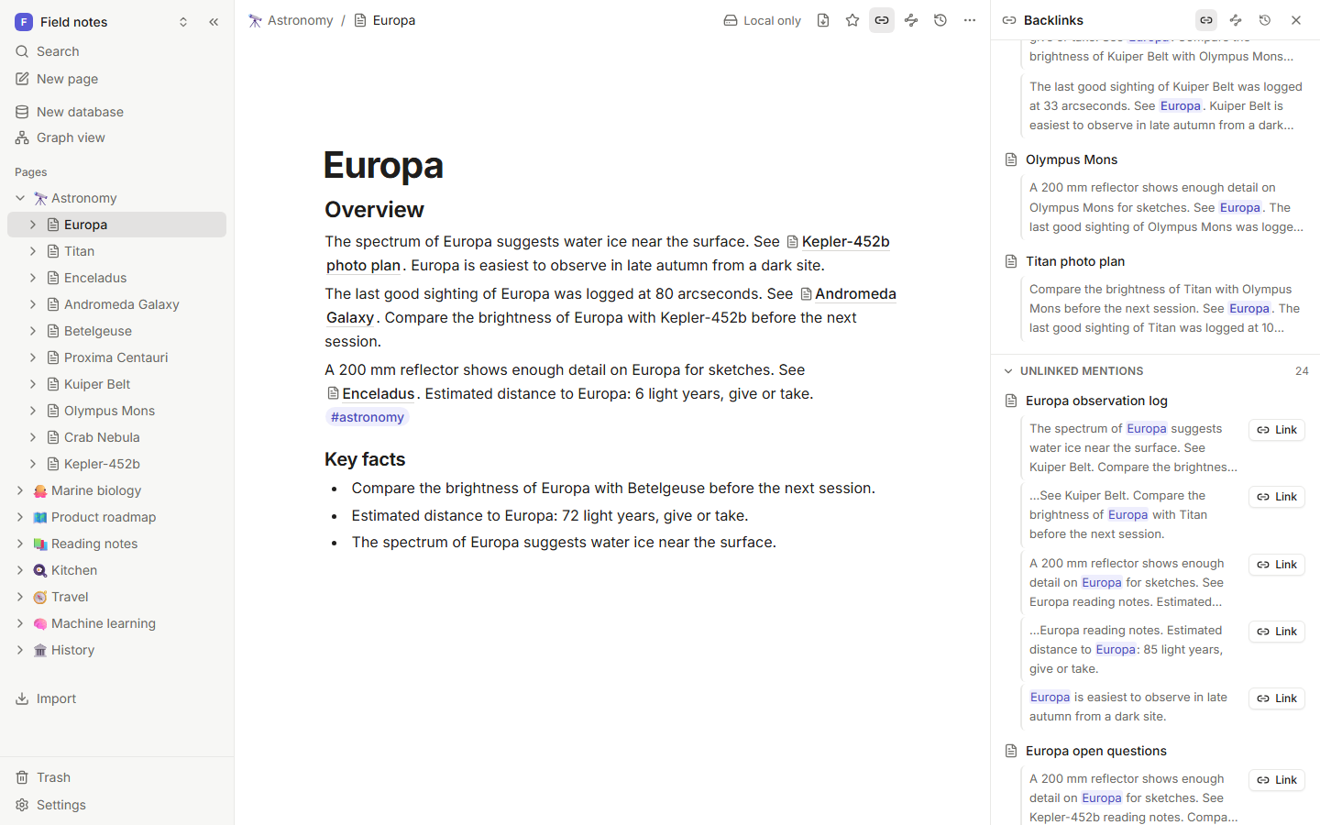This screenshot has height=825, width=1320.
Task: Collapse the Unlinked Mentions section
Action: pos(1008,371)
